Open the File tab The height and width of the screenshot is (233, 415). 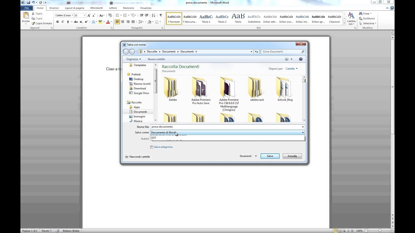tap(27, 8)
